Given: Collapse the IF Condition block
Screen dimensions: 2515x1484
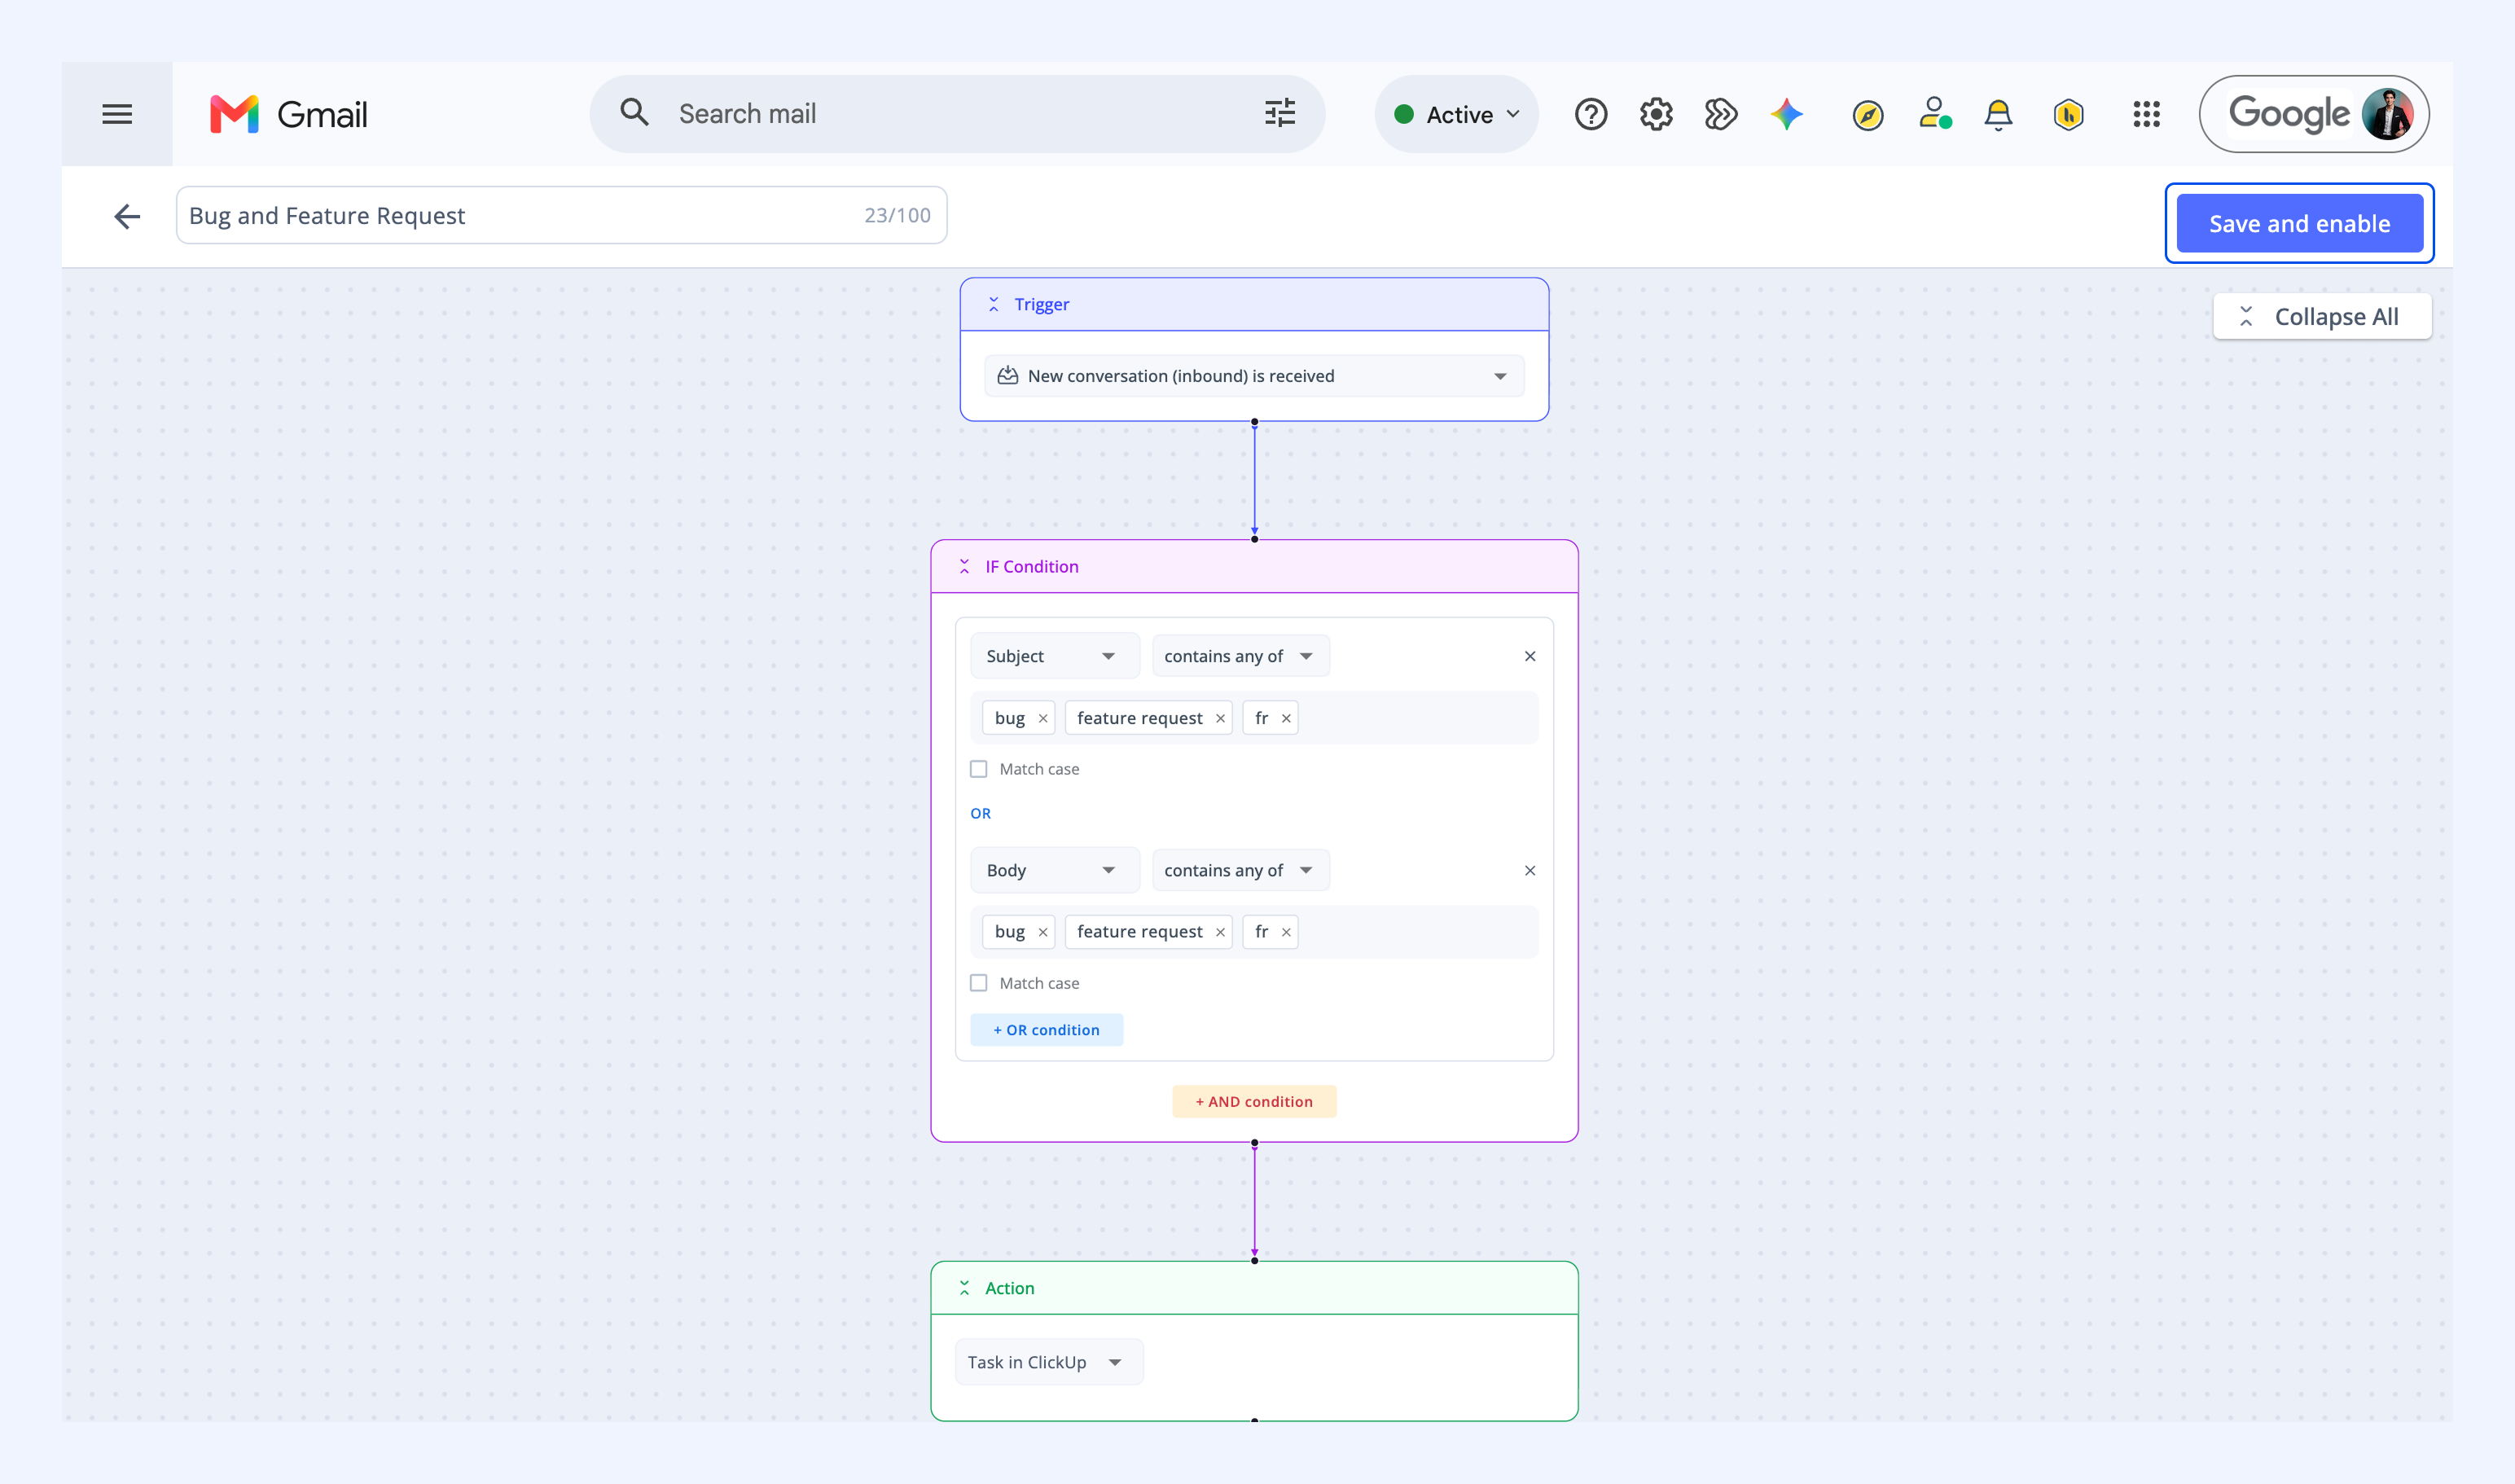Looking at the screenshot, I should point(964,566).
